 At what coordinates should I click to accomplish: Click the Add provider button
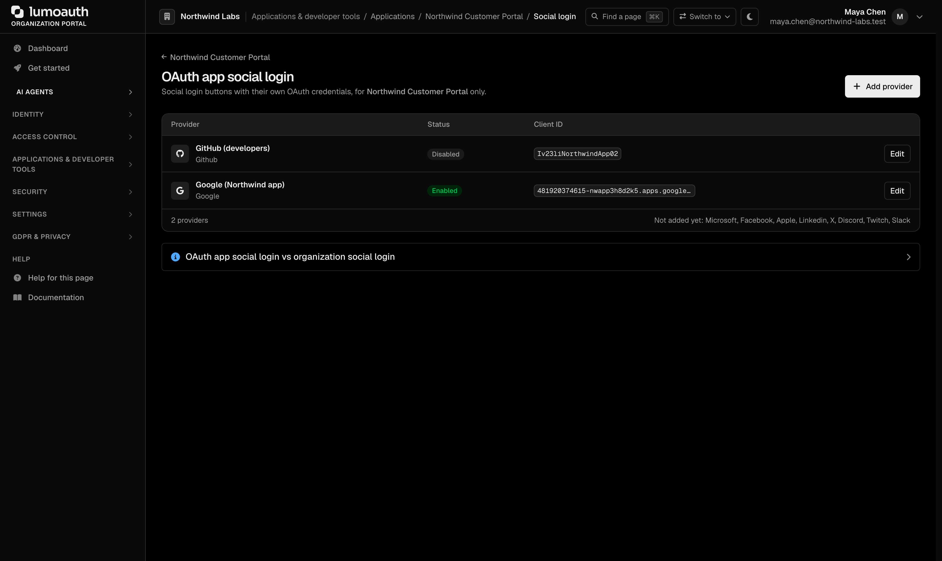pos(882,87)
